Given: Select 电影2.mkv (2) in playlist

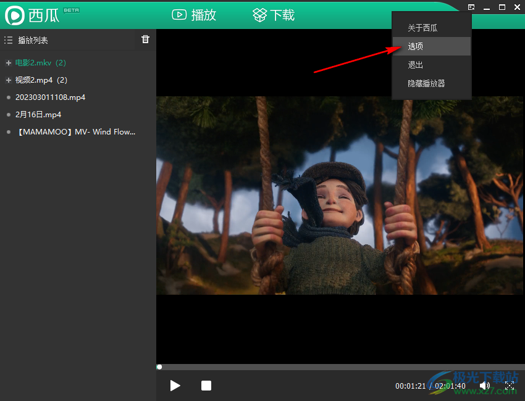Looking at the screenshot, I should click(x=41, y=63).
